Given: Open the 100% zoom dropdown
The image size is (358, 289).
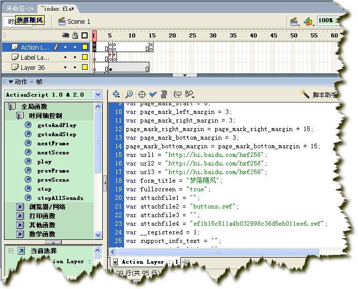Looking at the screenshot, I should (x=328, y=20).
